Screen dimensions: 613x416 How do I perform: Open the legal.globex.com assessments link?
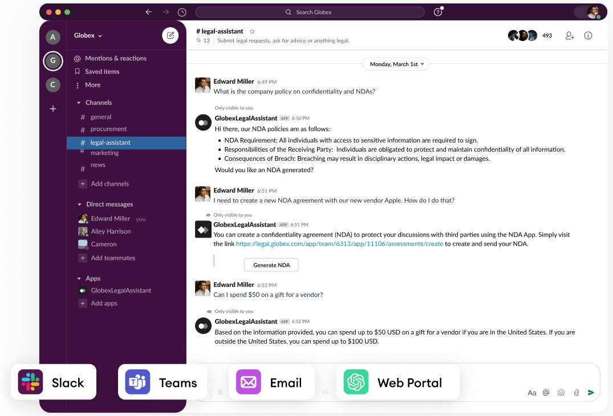coord(339,244)
